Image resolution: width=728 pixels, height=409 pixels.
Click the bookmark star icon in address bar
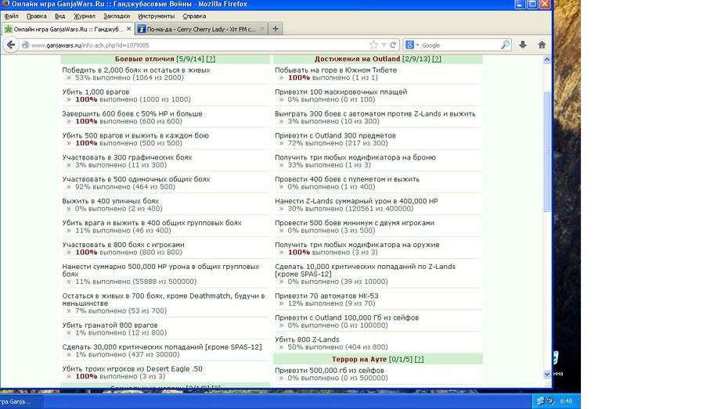(373, 45)
